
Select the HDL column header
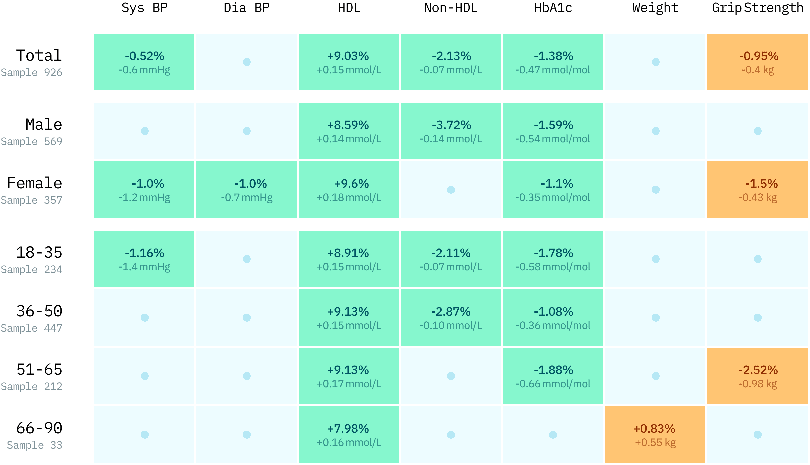point(349,8)
